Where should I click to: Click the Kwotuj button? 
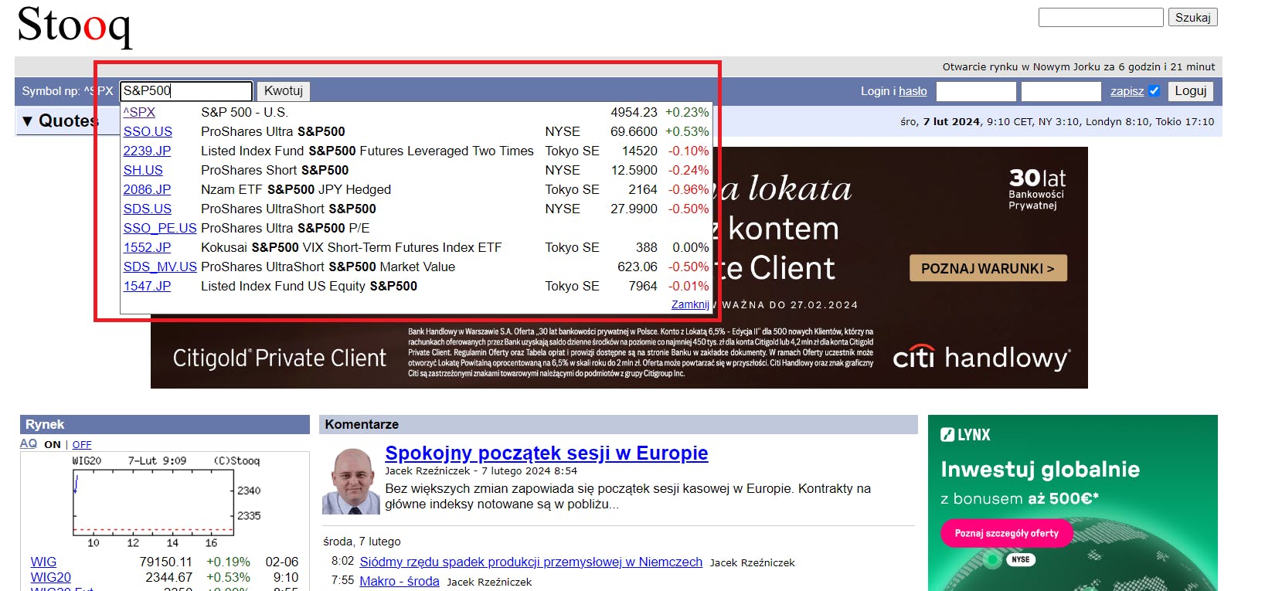(283, 90)
